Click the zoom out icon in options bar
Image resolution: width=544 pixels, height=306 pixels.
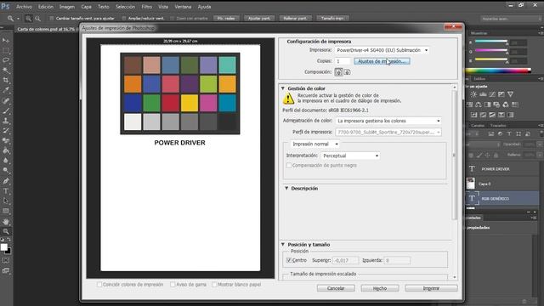pos(37,19)
